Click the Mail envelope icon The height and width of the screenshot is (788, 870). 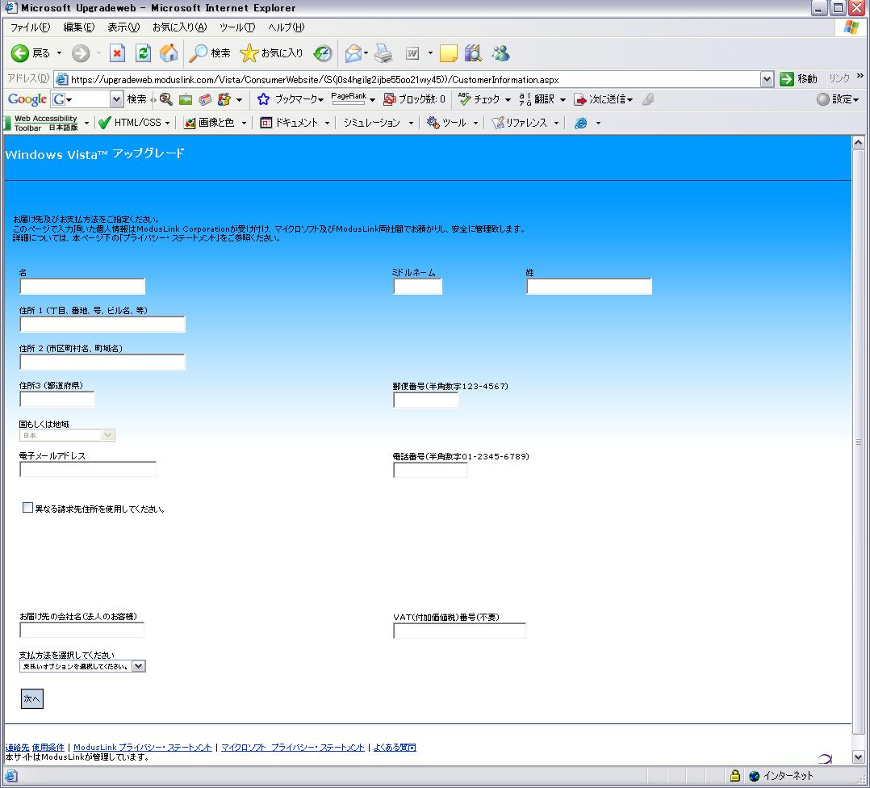point(353,53)
